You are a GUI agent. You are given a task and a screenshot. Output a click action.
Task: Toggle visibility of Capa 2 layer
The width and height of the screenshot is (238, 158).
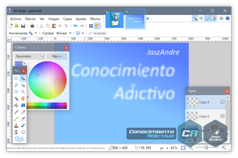pyautogui.click(x=222, y=116)
